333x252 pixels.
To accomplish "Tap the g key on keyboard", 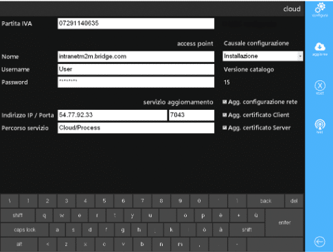I will click(x=123, y=229).
